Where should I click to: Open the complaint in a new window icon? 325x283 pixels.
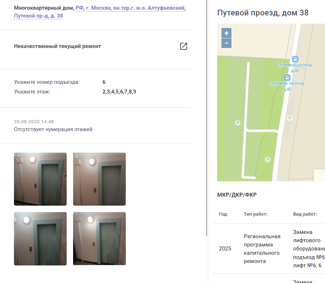tap(183, 46)
